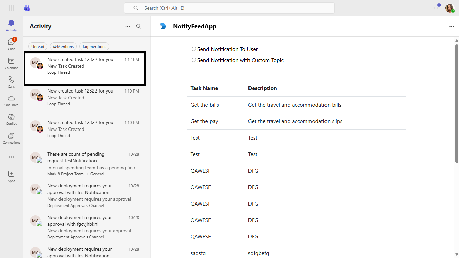Show more apps ellipsis in sidebar
459x258 pixels.
point(11,157)
